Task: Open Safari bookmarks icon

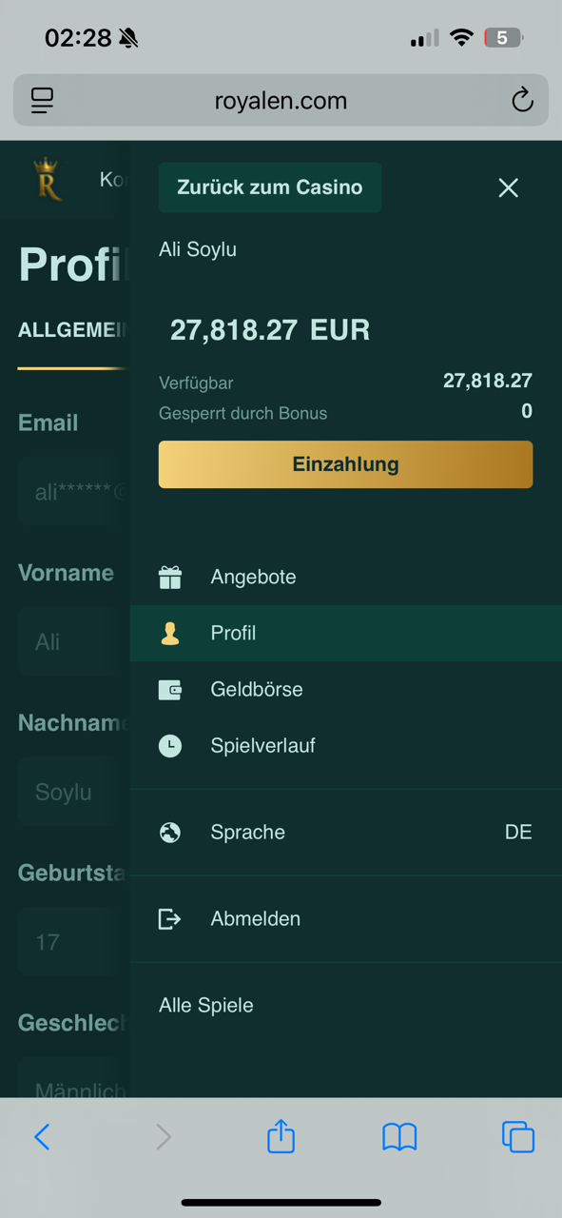Action: tap(399, 1137)
